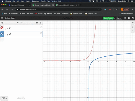
Task: Reload the Desmos page
Action: 12,10
